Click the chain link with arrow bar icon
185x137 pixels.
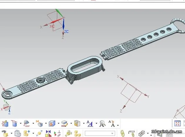pos(132,133)
